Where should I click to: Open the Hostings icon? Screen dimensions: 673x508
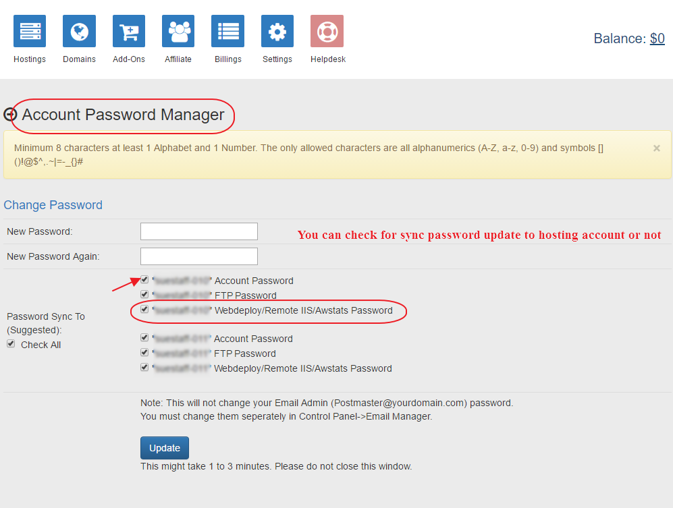[30, 32]
